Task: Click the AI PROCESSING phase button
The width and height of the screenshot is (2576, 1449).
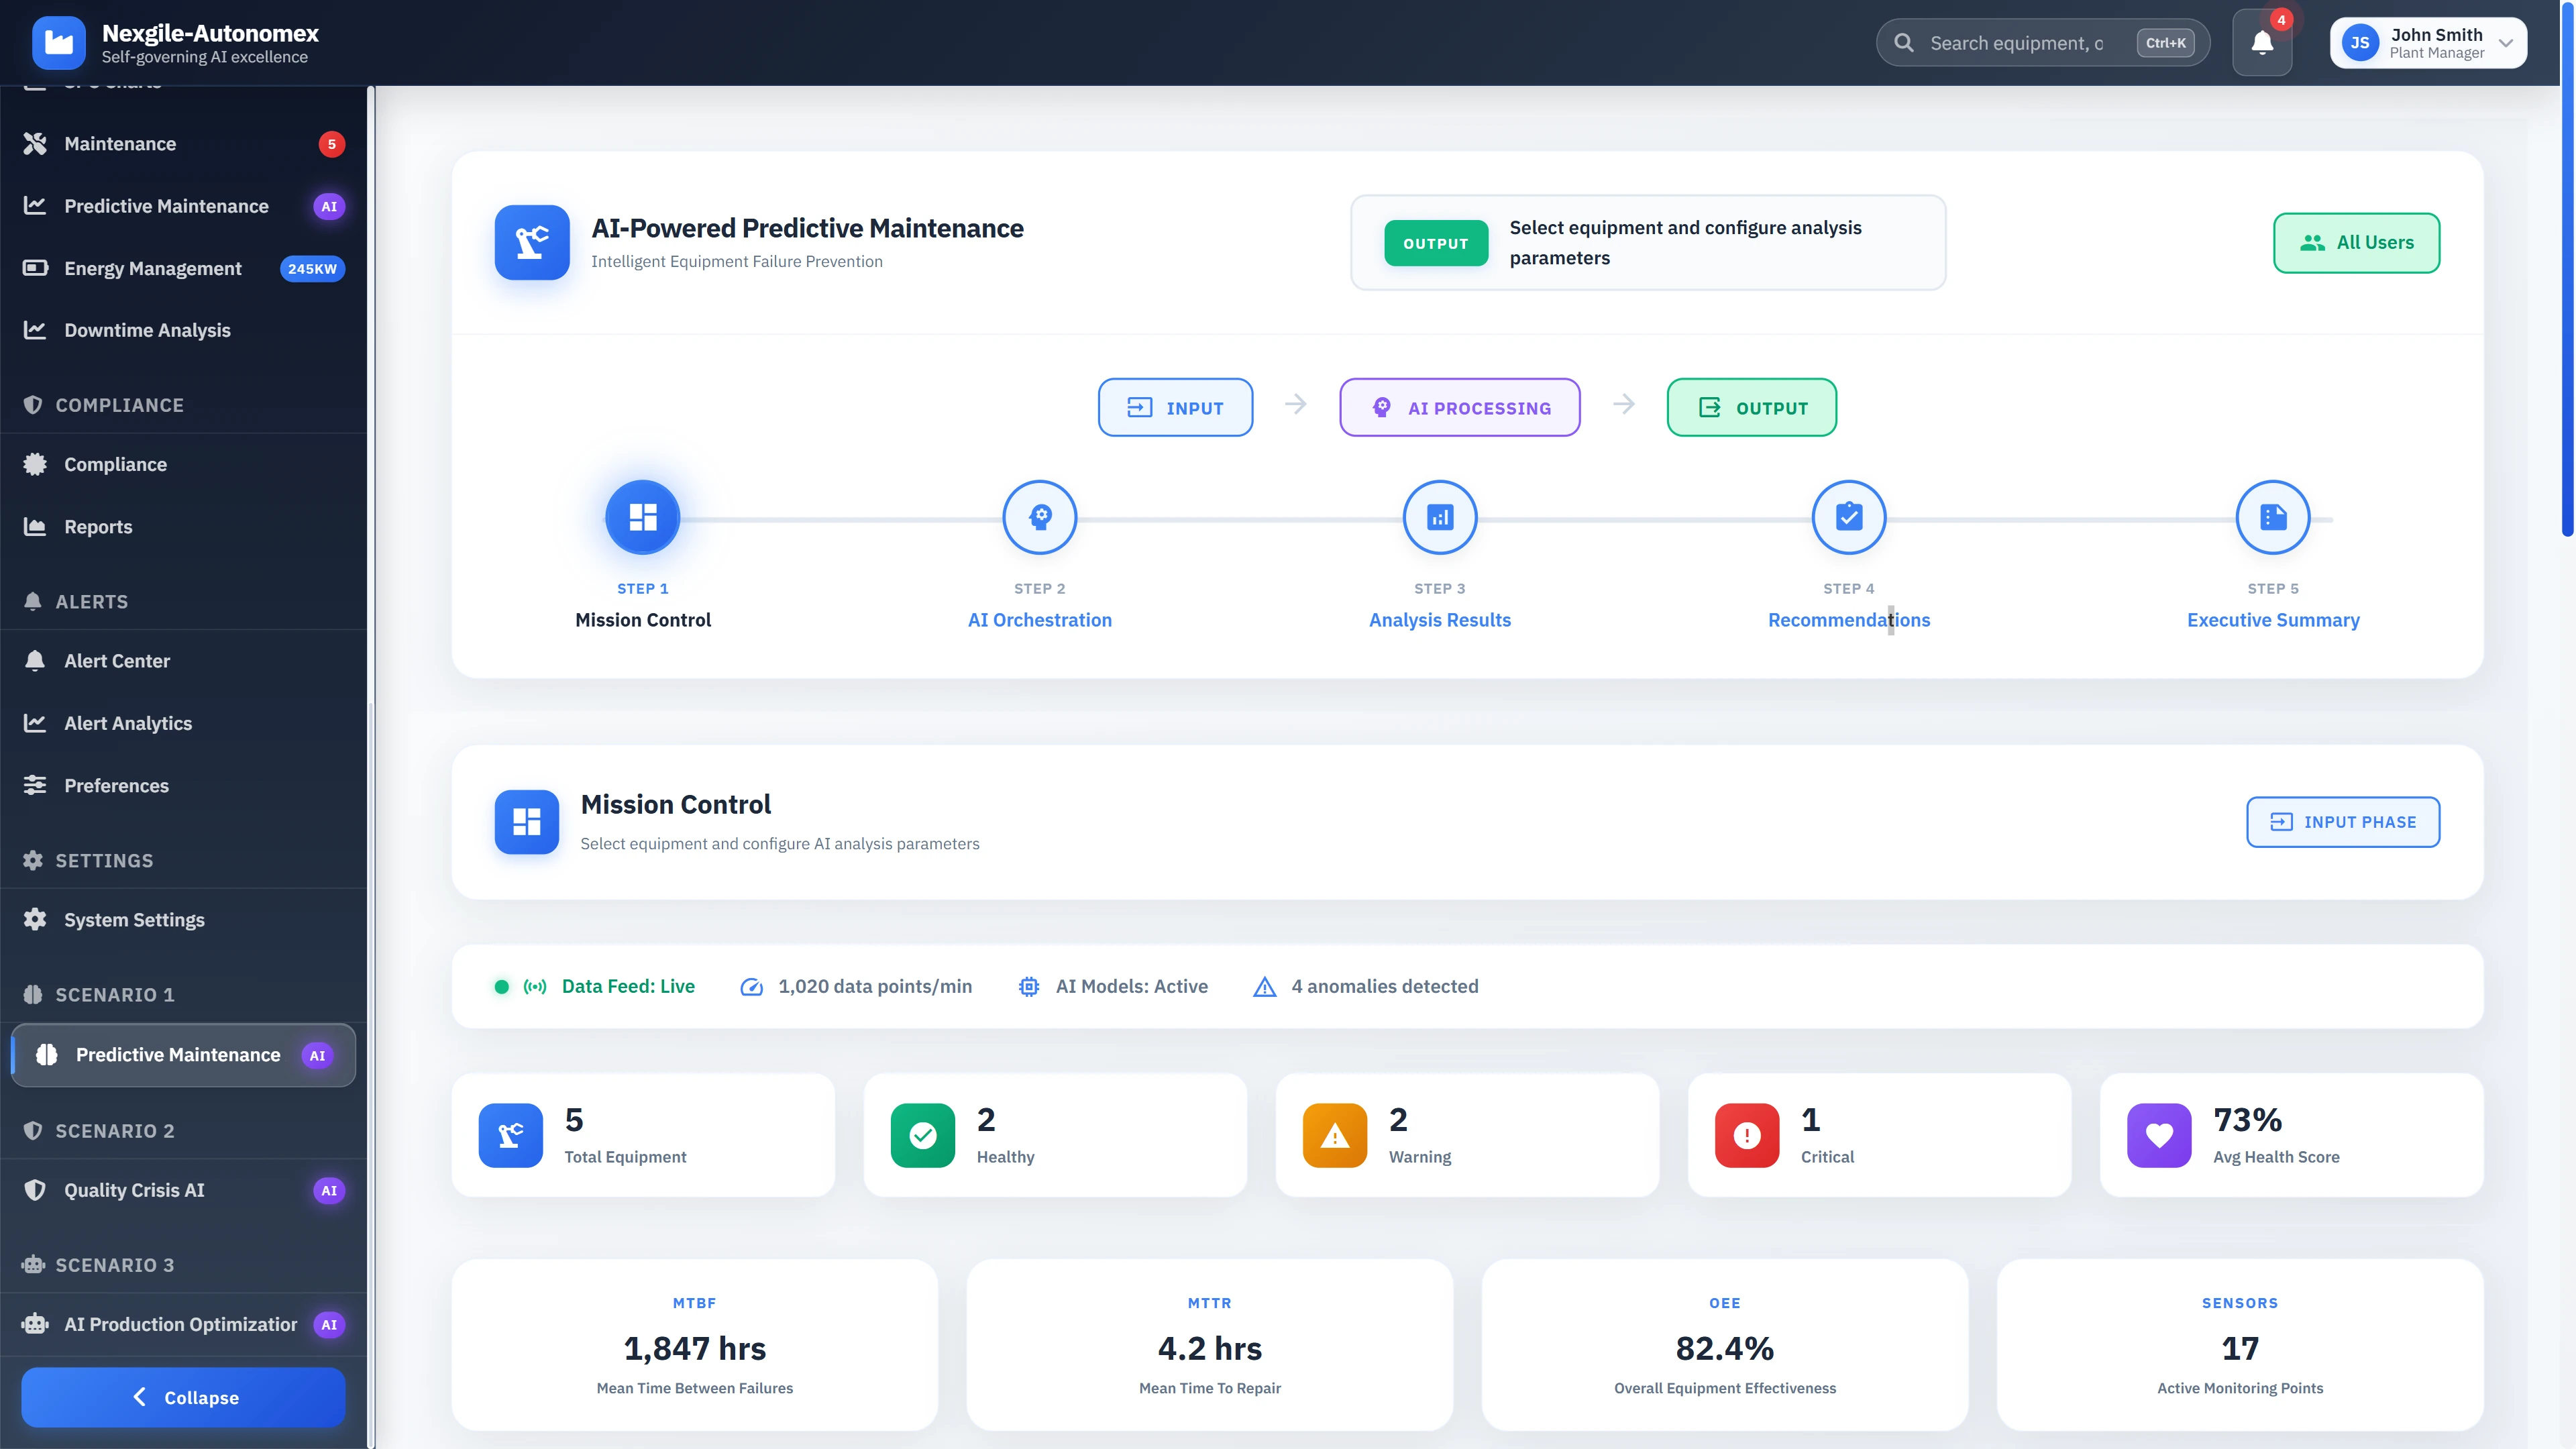Action: pos(1459,408)
